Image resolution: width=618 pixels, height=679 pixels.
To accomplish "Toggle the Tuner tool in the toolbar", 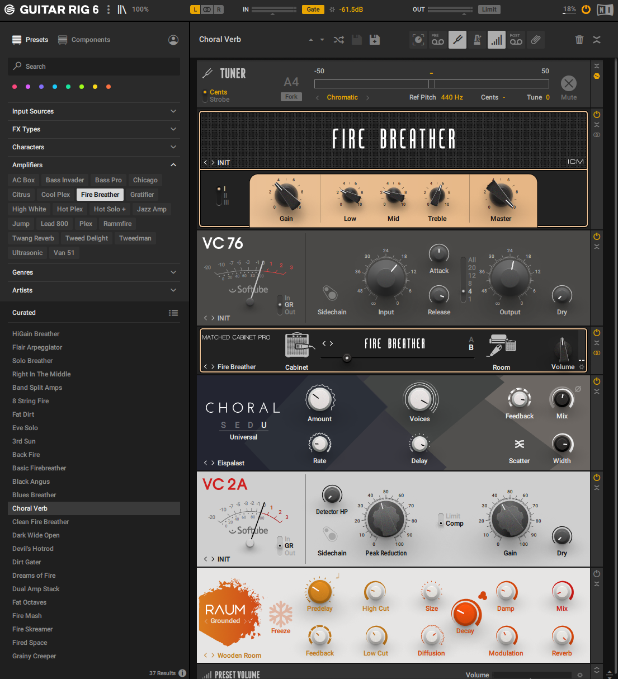I will (457, 40).
